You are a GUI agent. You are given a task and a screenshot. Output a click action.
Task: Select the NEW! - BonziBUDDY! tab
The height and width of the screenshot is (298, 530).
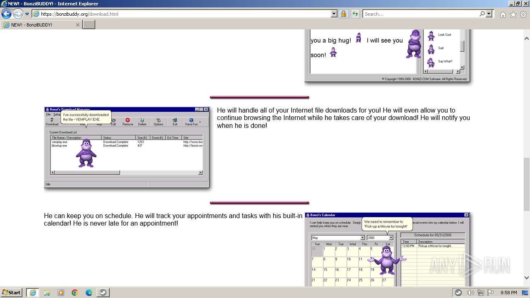pyautogui.click(x=41, y=25)
